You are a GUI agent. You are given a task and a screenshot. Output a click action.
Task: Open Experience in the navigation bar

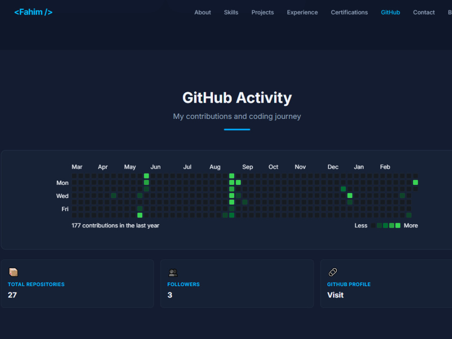click(302, 12)
